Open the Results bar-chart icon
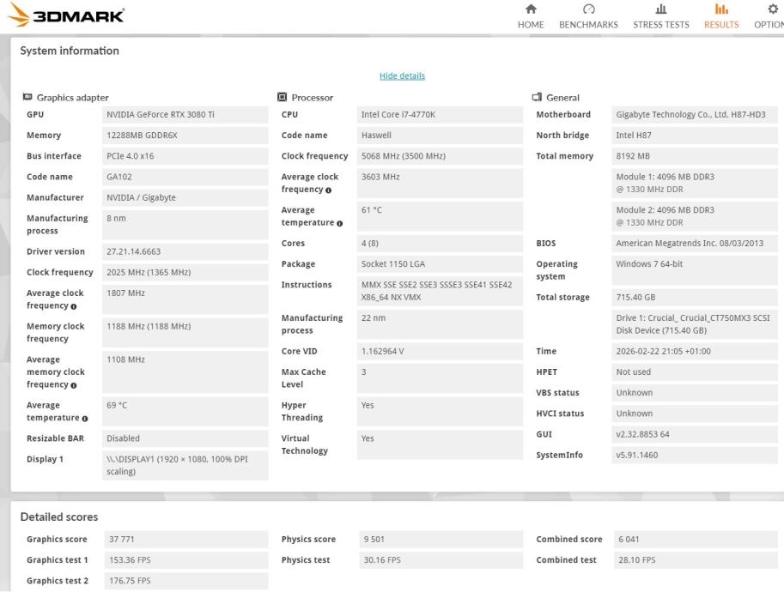This screenshot has height=592, width=784. click(721, 9)
